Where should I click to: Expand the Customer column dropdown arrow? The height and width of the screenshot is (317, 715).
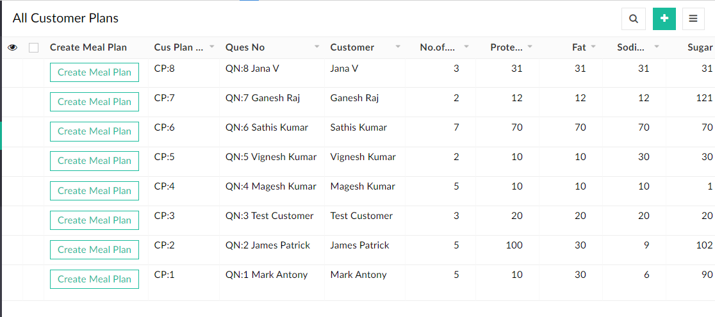pos(398,47)
